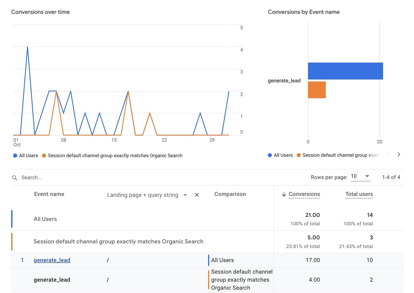The image size is (414, 293).
Task: Click the blue generate_lead bar
Action: (x=345, y=71)
